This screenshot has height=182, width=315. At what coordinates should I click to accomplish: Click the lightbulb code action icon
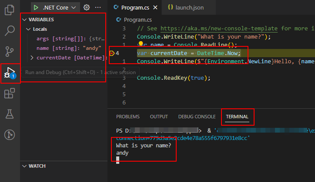point(141,43)
